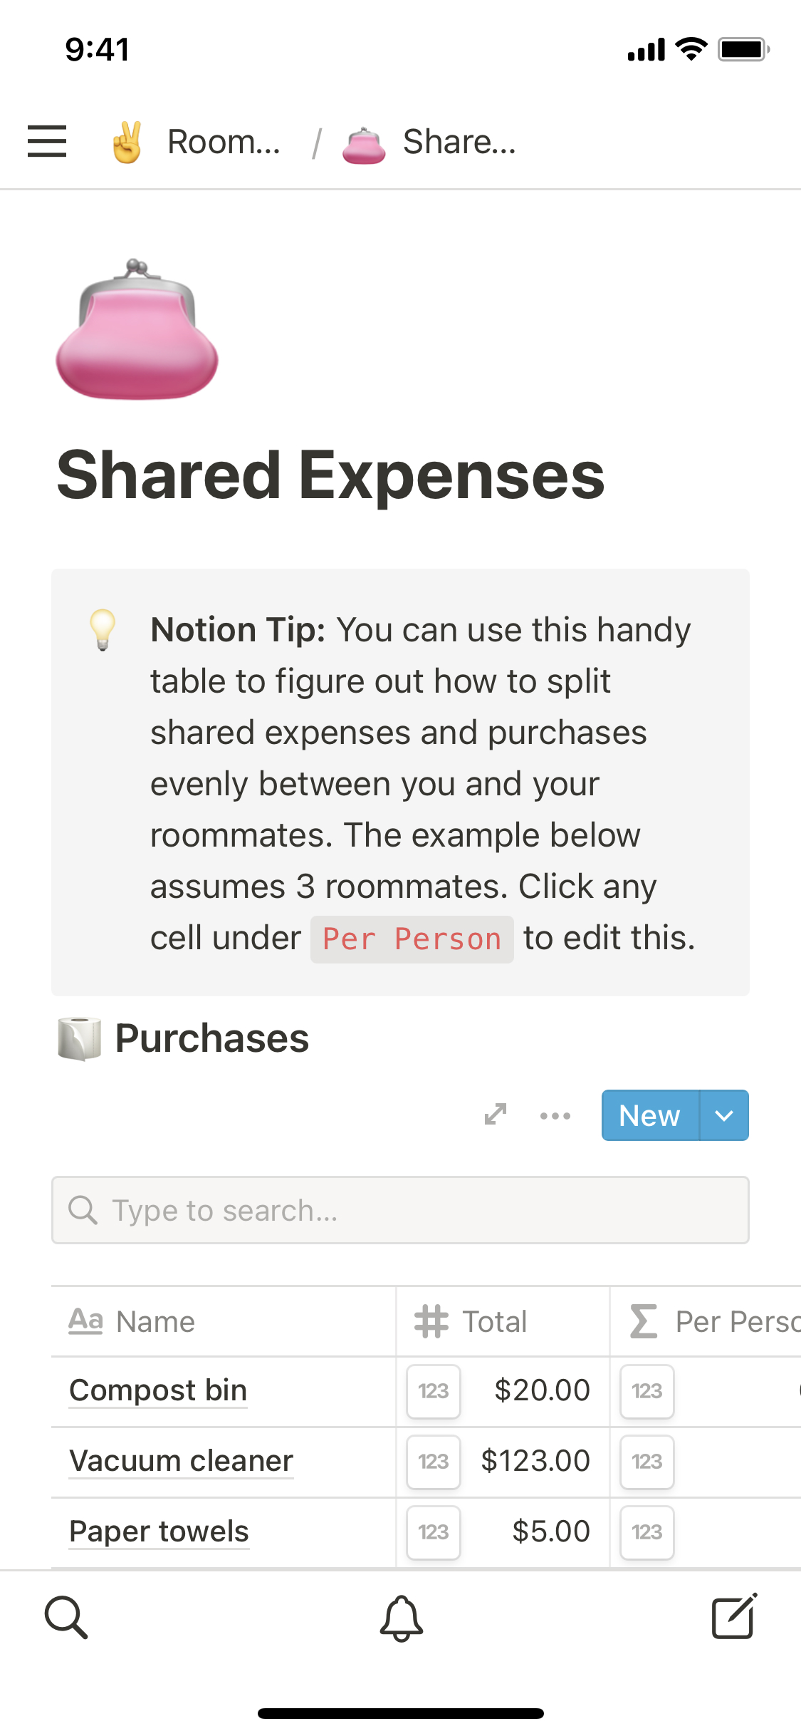Open the Compost bin entry
Image resolution: width=801 pixels, height=1736 pixels.
click(158, 1390)
